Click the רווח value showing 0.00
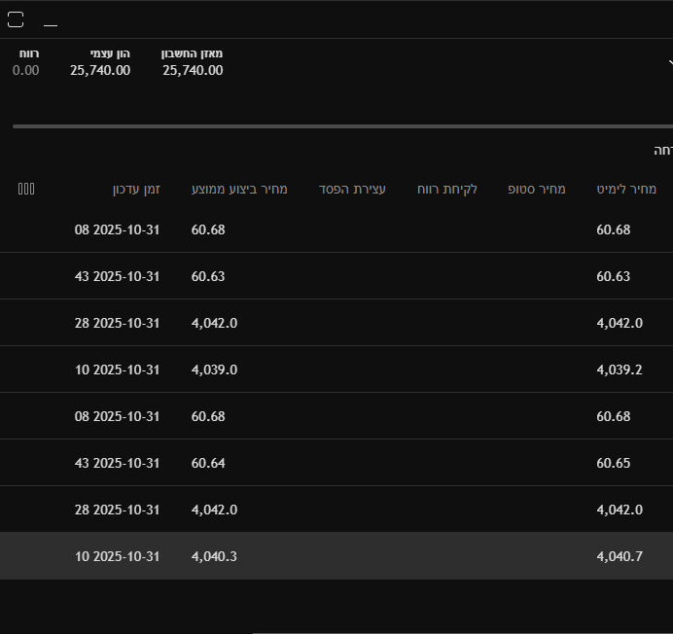 26,70
